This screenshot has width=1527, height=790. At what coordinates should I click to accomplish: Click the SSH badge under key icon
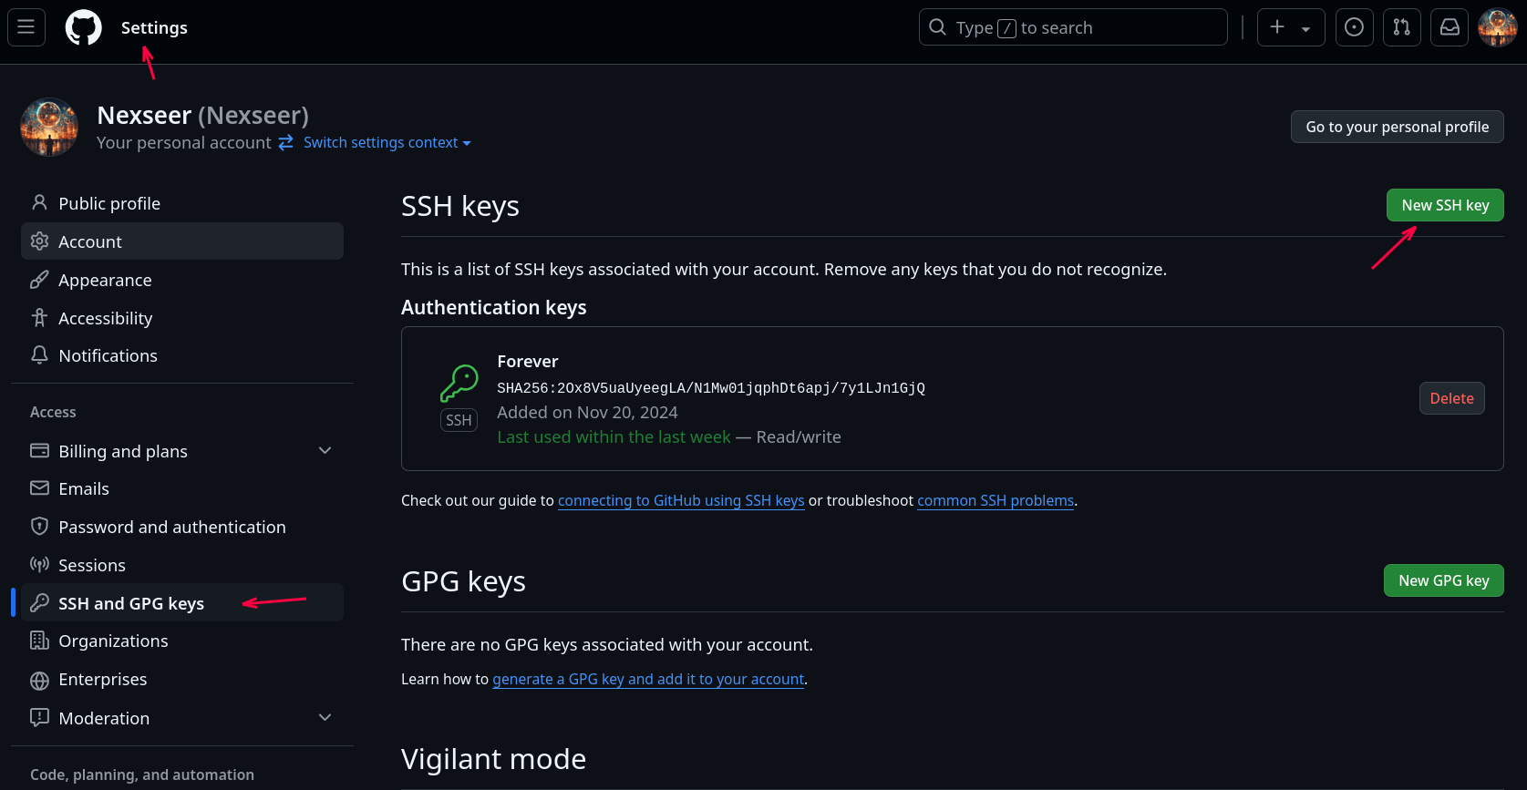coord(459,420)
